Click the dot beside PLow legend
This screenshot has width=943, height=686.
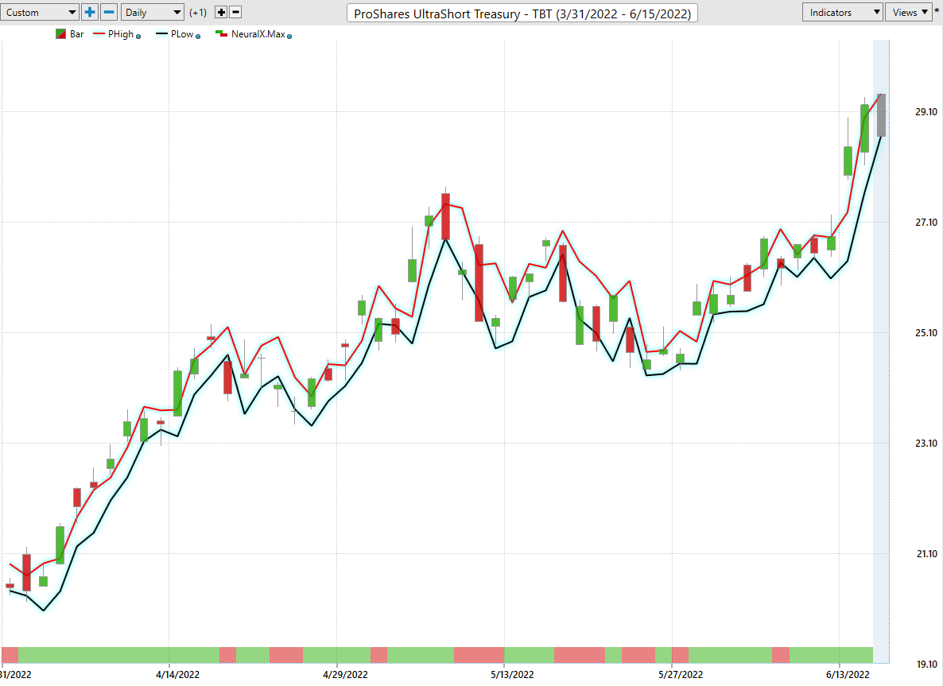pos(198,37)
